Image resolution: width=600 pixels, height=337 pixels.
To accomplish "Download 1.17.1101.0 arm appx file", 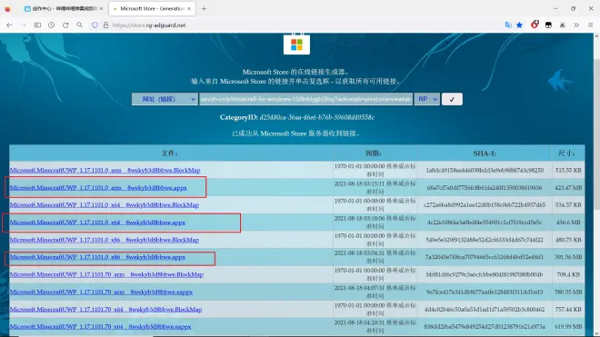I will tap(98, 187).
